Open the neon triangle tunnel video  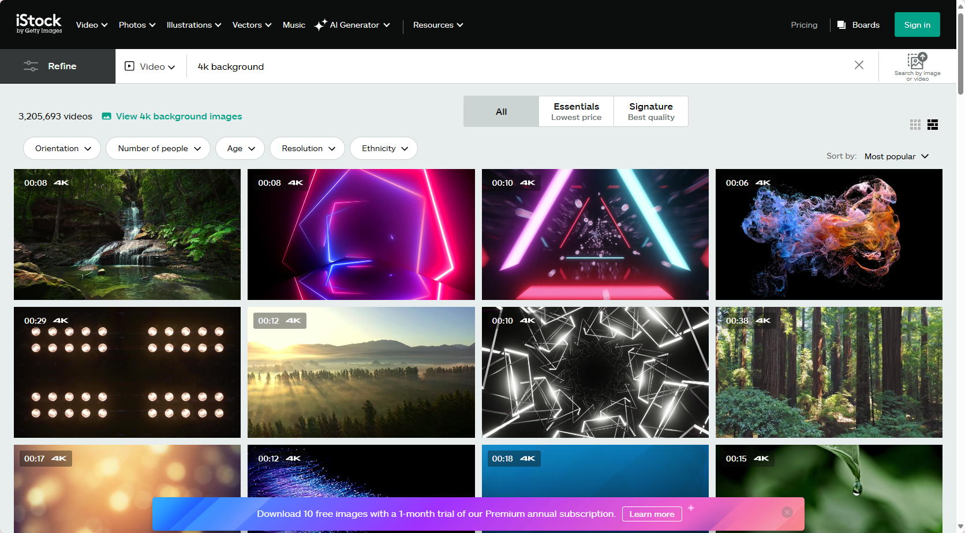(x=595, y=234)
